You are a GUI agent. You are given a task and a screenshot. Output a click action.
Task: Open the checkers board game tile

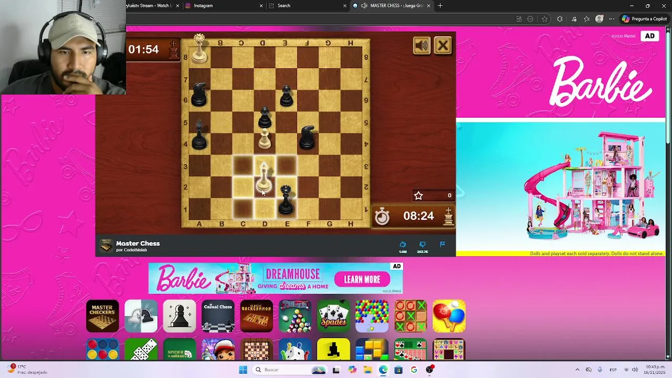pyautogui.click(x=256, y=350)
